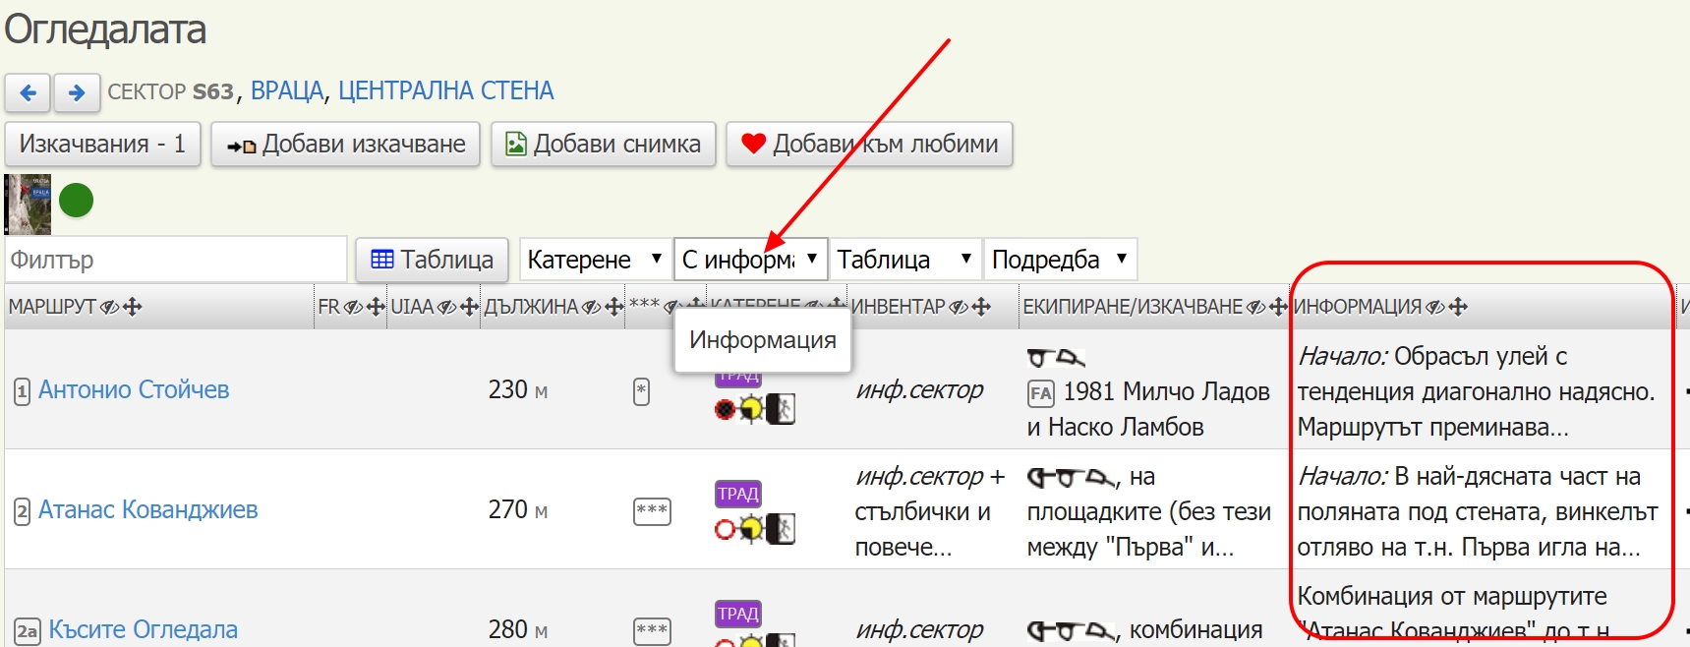Click 'Добави изкачване' button

point(345,145)
